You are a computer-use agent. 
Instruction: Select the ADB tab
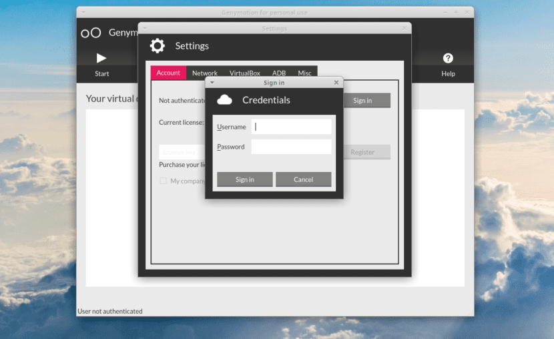(279, 73)
